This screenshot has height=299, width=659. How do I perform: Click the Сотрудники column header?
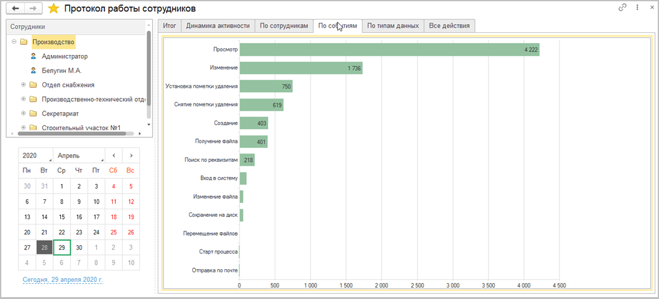75,27
